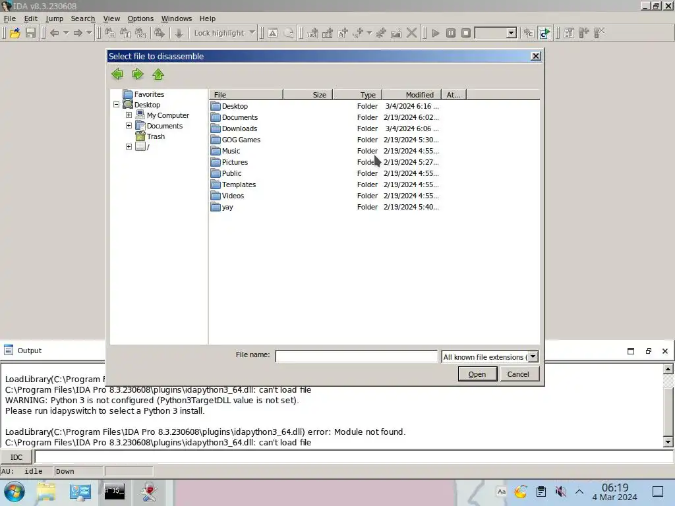Viewport: 675px width, 506px height.
Task: Click the Save database floppy icon
Action: [x=30, y=33]
